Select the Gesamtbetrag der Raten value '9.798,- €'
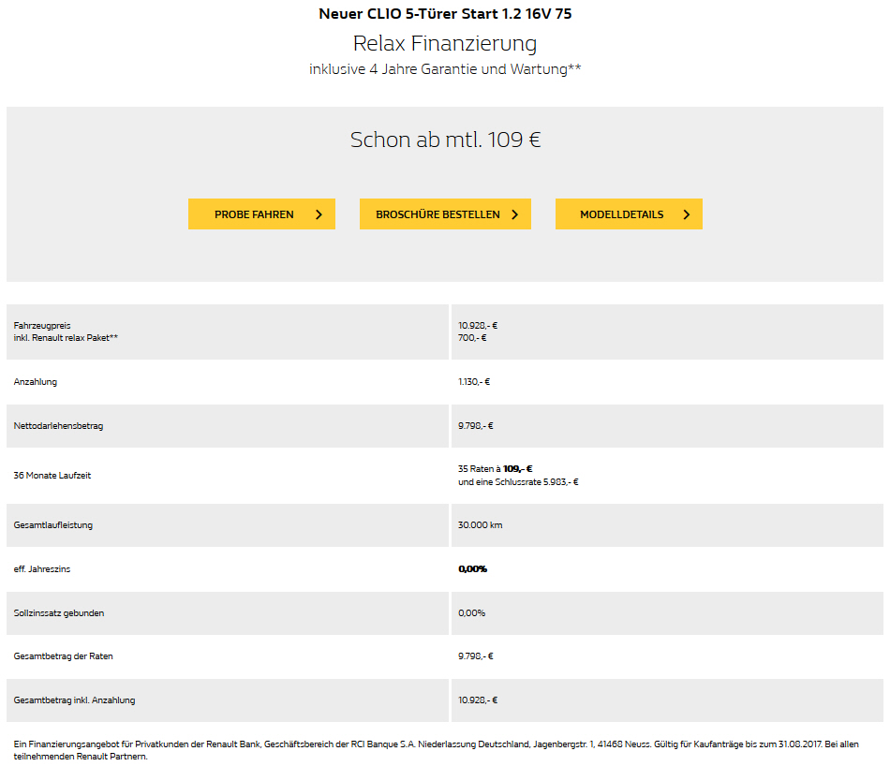Screen dimensions: 890x766 (x=476, y=656)
